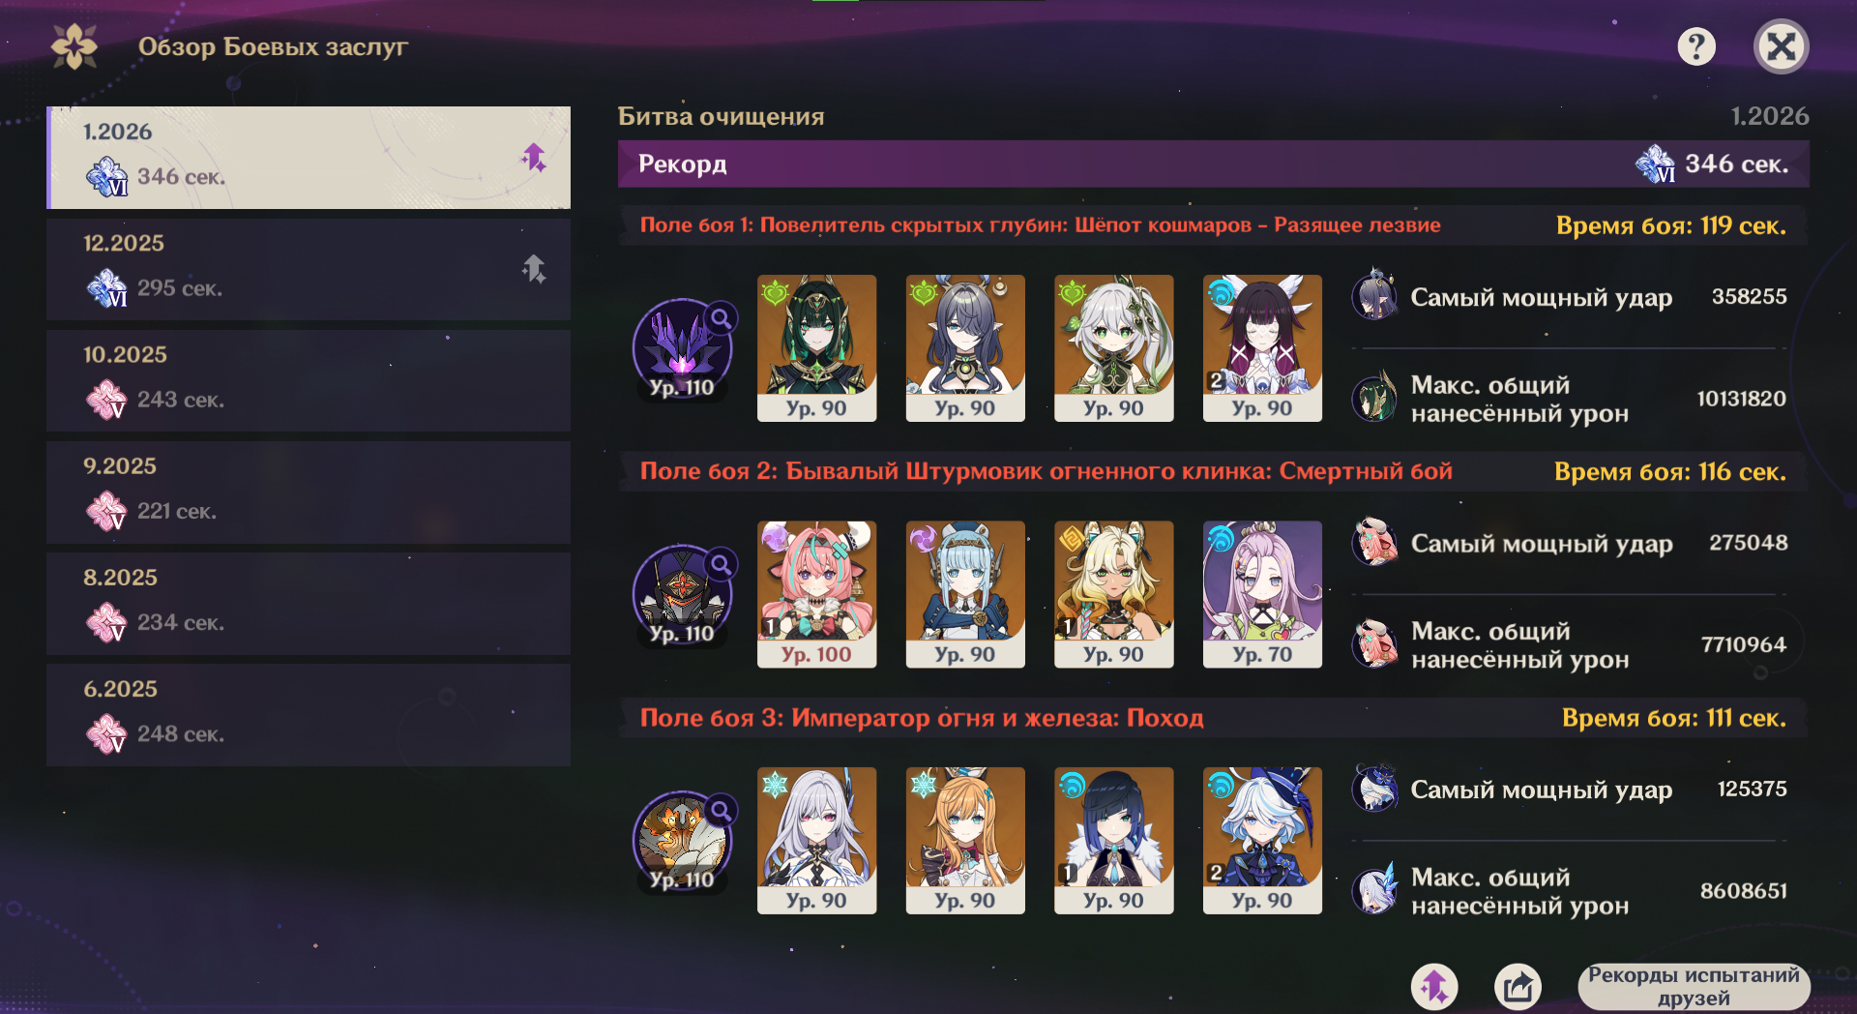Inspect the battlefield 2 boss magnifier icon
The width and height of the screenshot is (1857, 1014).
722,564
